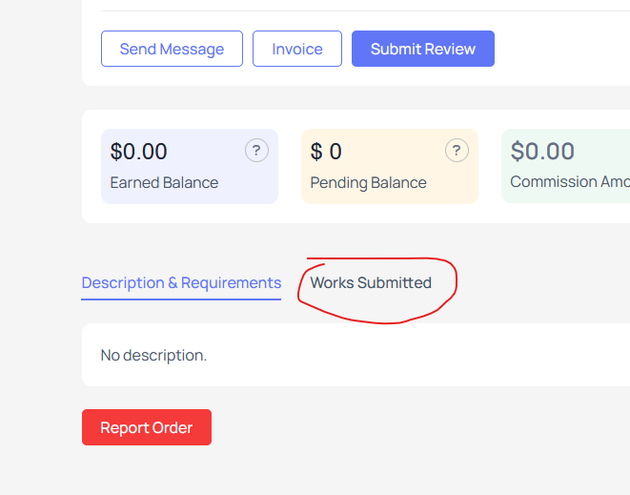Switch to the Works Submitted tab
Viewport: 630px width, 495px height.
coord(371,282)
